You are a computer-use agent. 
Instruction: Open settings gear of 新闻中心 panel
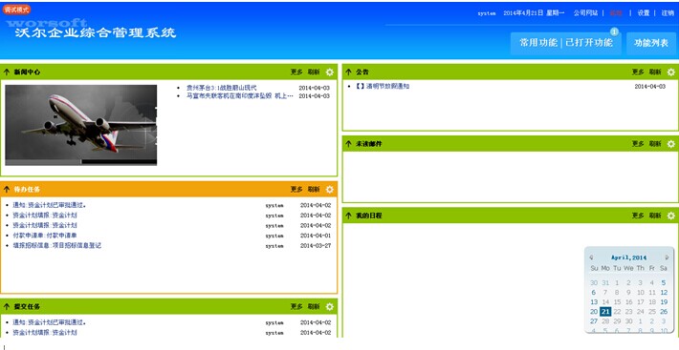tap(330, 72)
